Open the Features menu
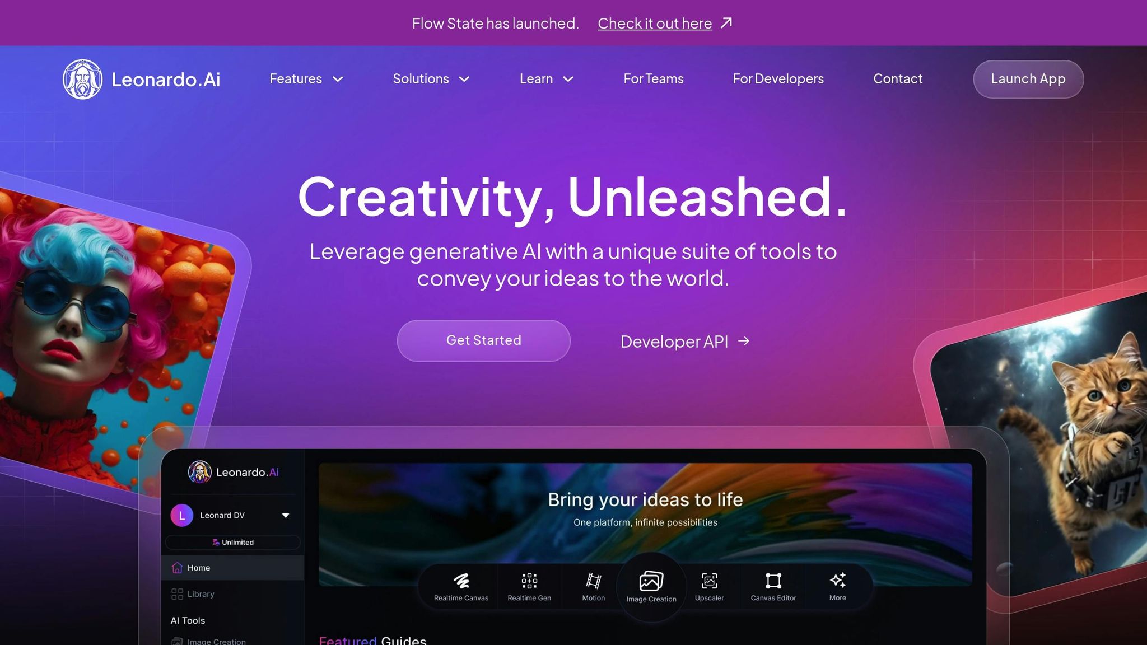This screenshot has height=645, width=1147. click(x=306, y=79)
